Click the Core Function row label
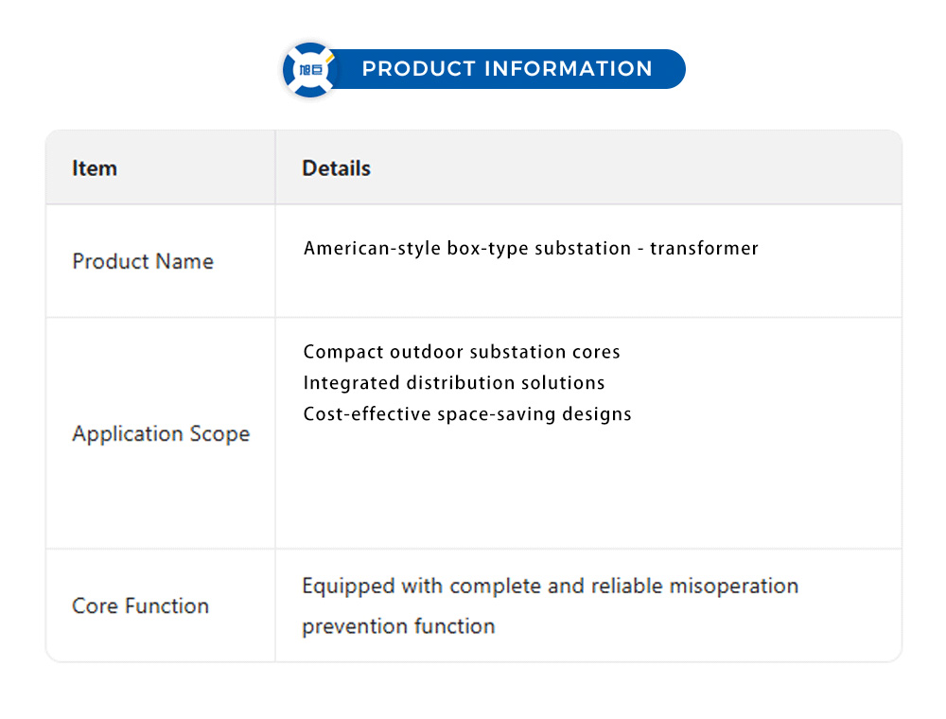Screen dimensions: 946x719 tap(140, 605)
